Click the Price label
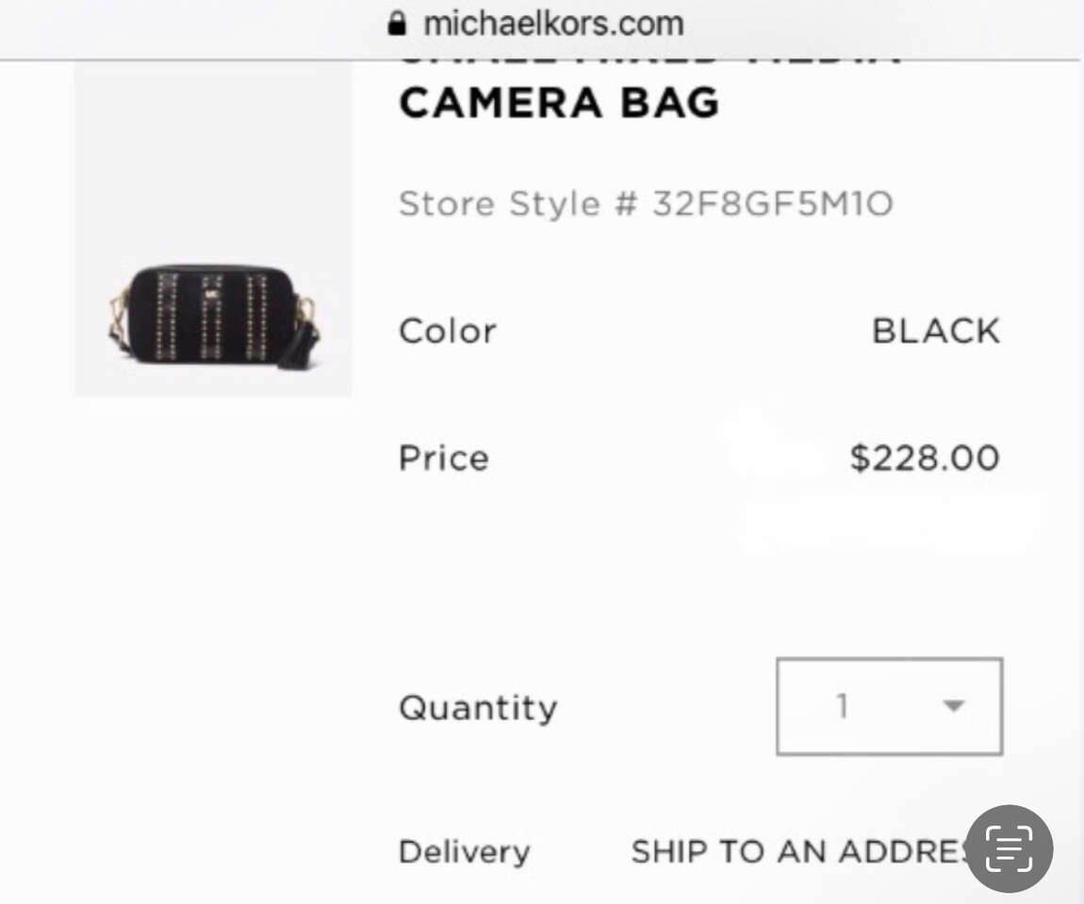The height and width of the screenshot is (904, 1084). click(x=443, y=459)
